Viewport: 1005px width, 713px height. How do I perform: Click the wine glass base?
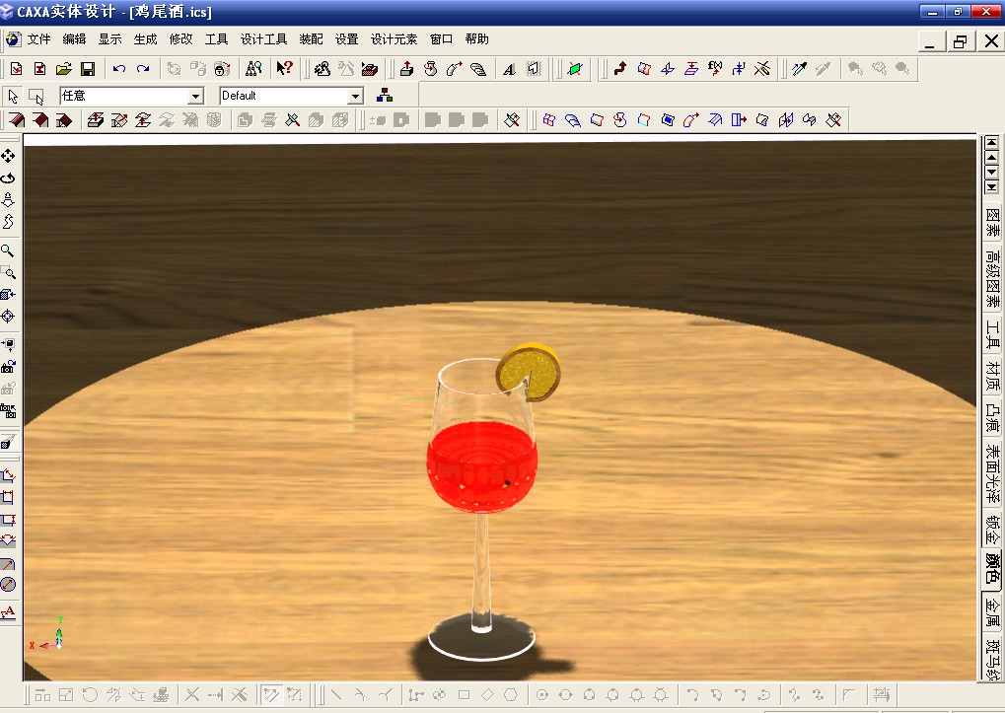481,639
